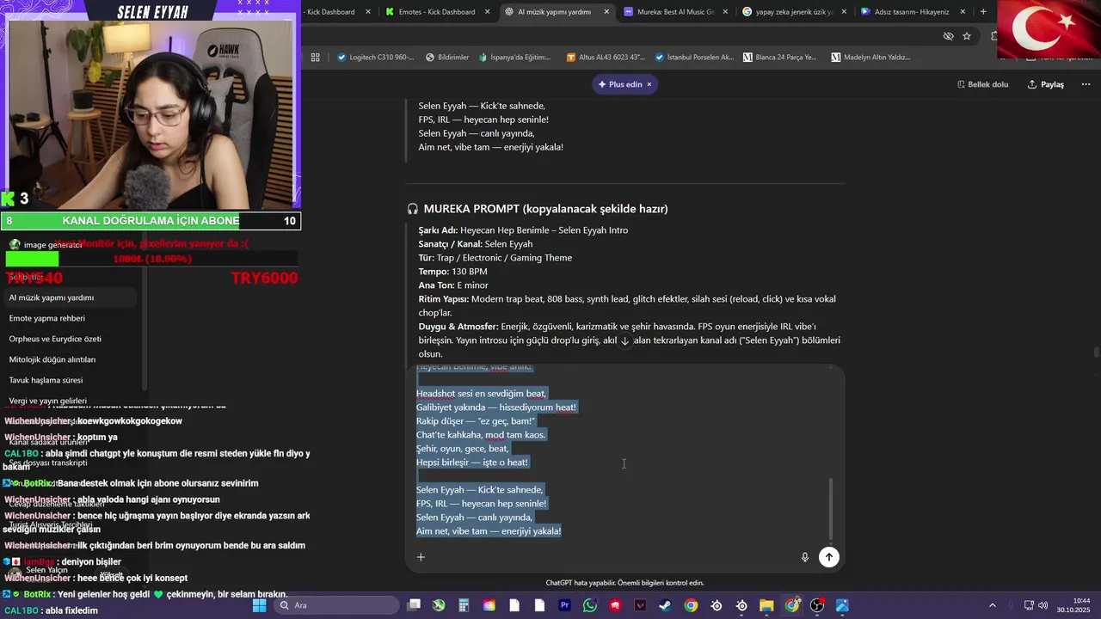Open sidebar chat Emote yapma rehberi
Screen dimensions: 1101x619
pos(71,318)
